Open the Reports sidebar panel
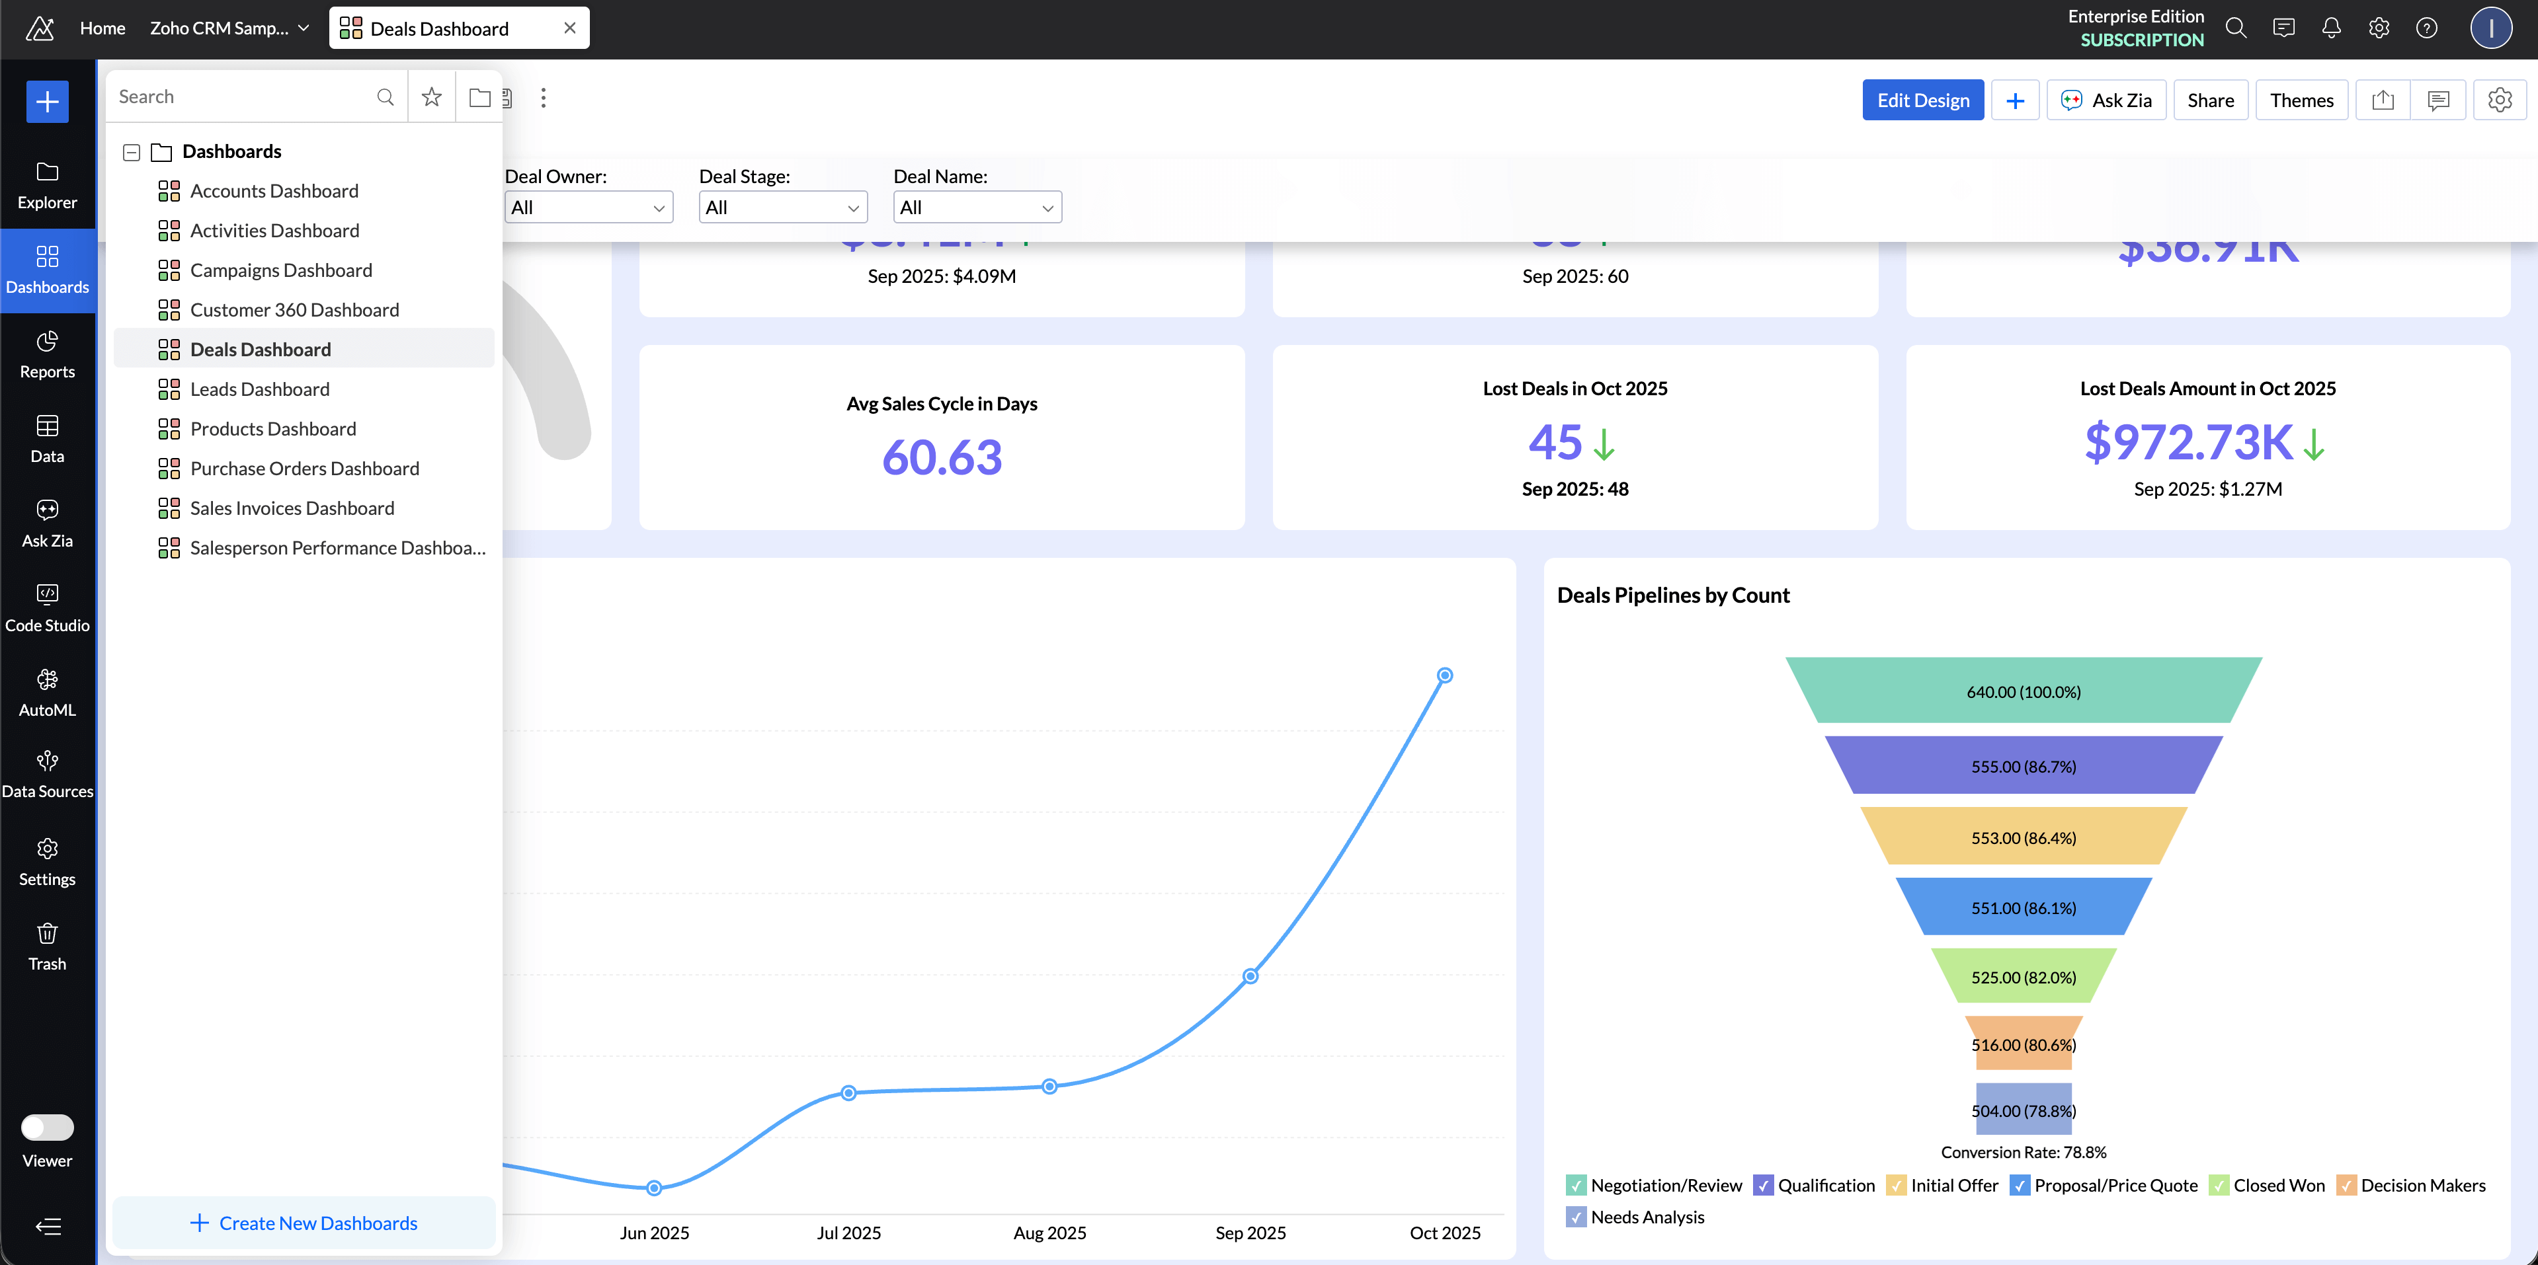This screenshot has height=1265, width=2538. [x=46, y=354]
